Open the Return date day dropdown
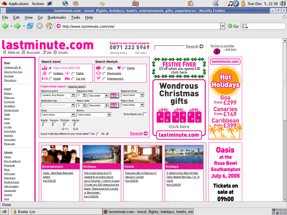Viewport: 287px width, 215px height. coord(82,105)
